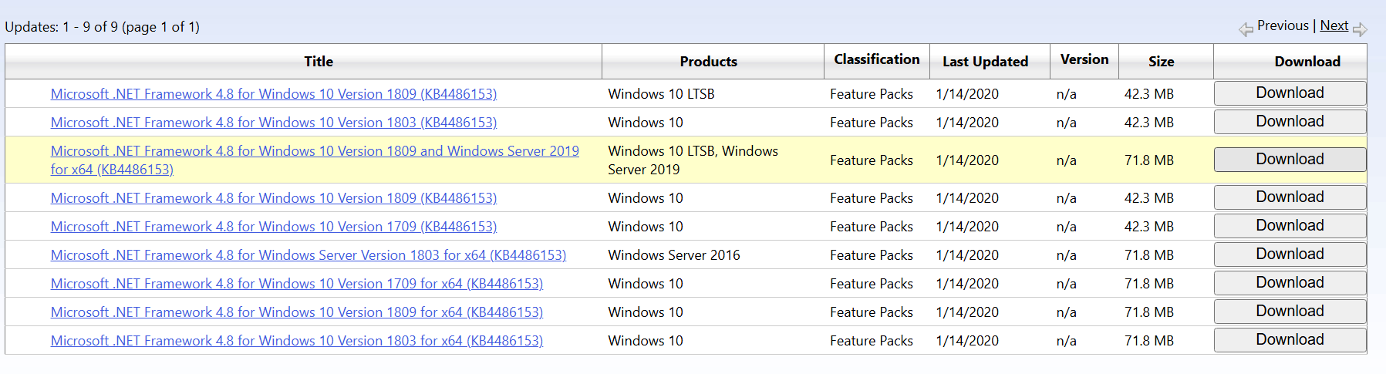Download the Version 1803 non-x64 42.3 MB update
This screenshot has height=374, width=1386.
[1290, 122]
